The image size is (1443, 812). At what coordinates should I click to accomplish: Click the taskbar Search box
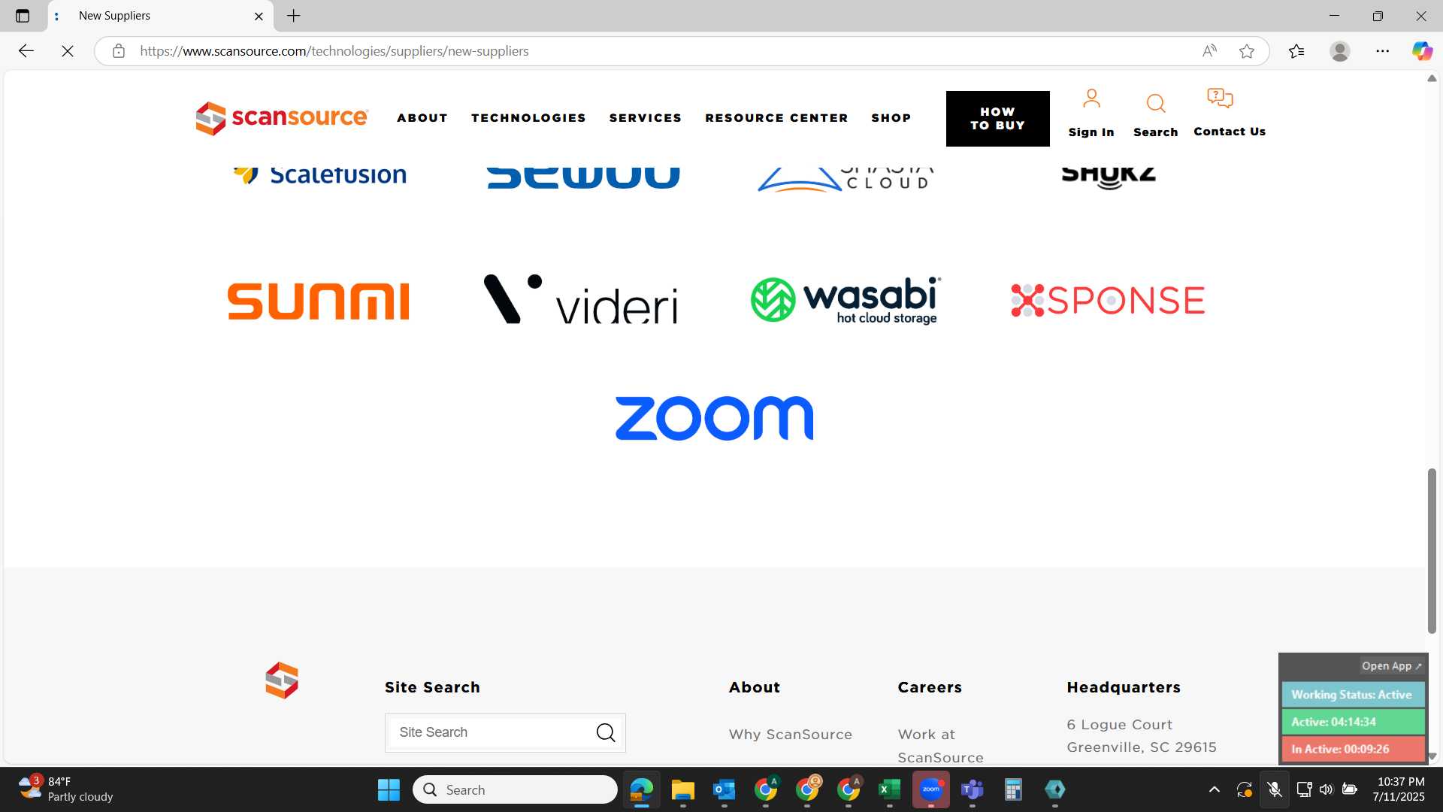[x=515, y=789]
